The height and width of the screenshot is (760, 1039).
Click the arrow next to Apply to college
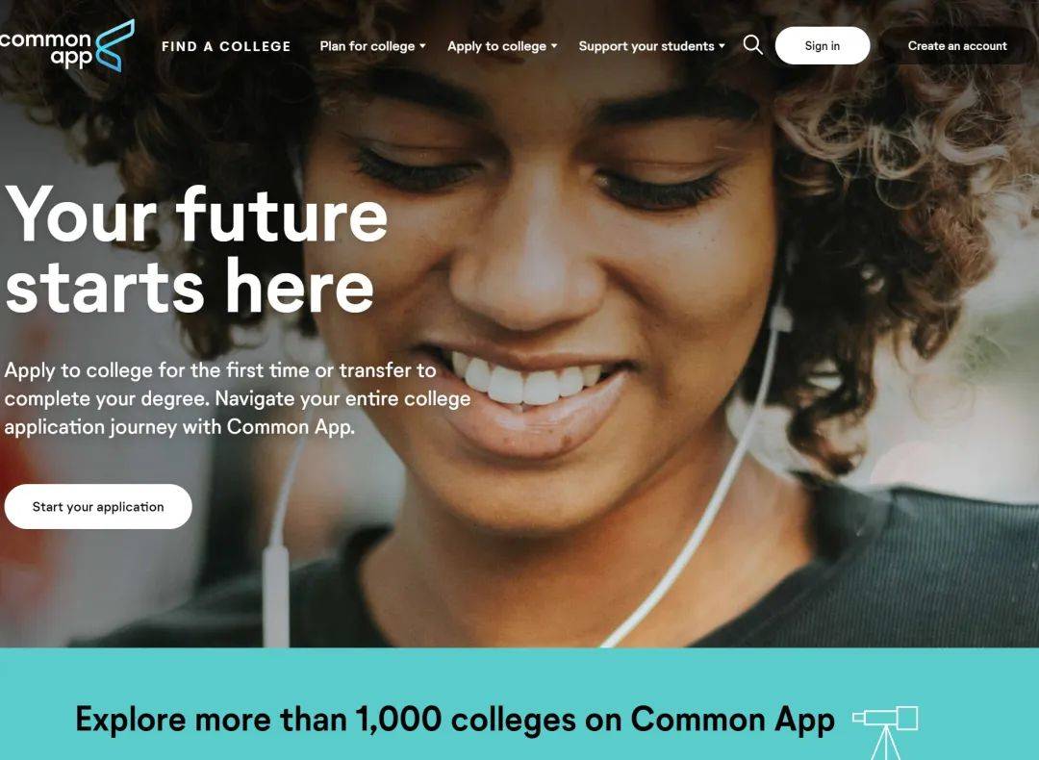555,46
